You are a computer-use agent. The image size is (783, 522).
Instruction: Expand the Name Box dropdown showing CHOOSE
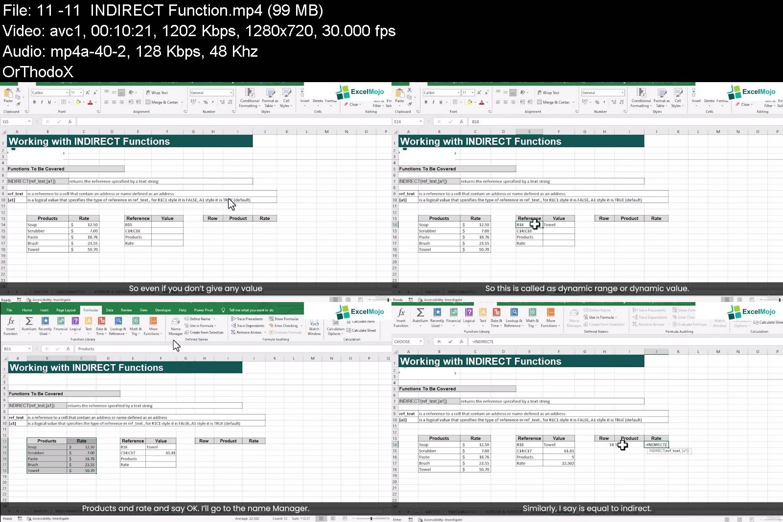pyautogui.click(x=421, y=342)
